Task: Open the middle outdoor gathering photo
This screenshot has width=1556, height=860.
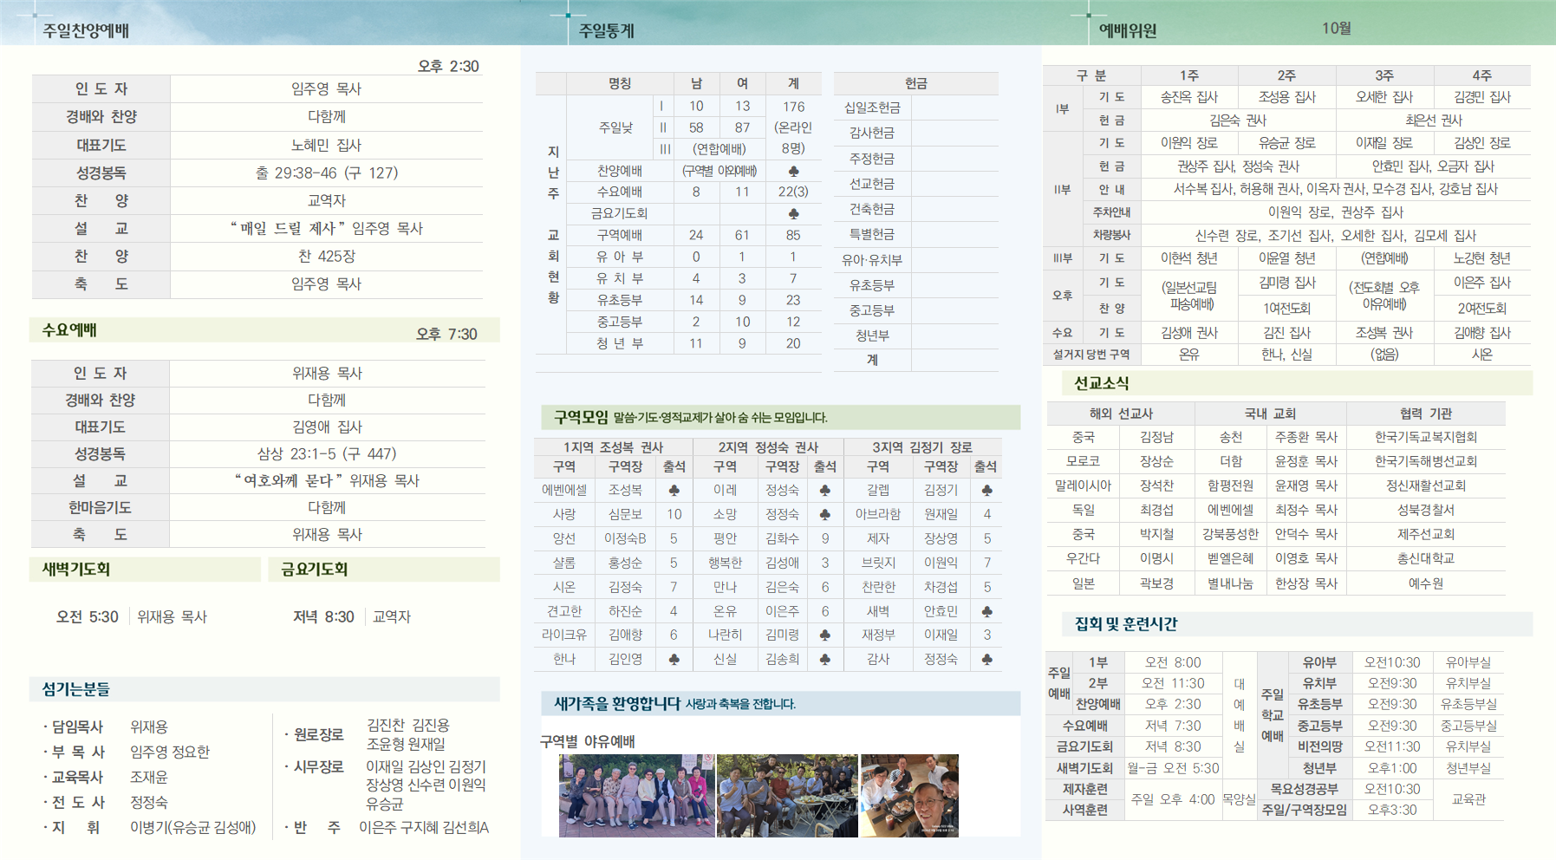Action: 787,796
